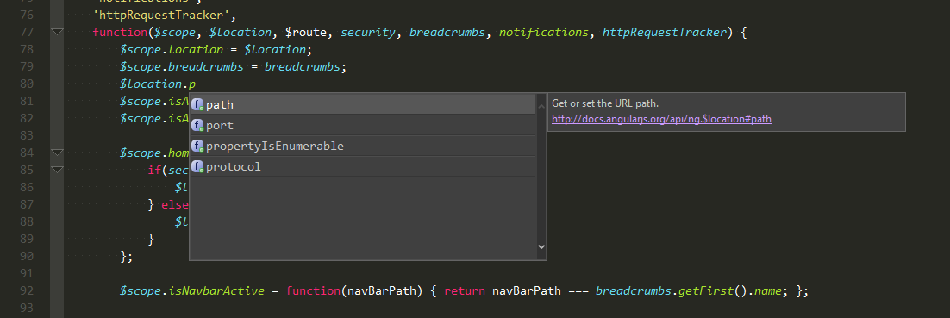
Task: Click the scroll up arrow in completion list
Action: tap(541, 107)
